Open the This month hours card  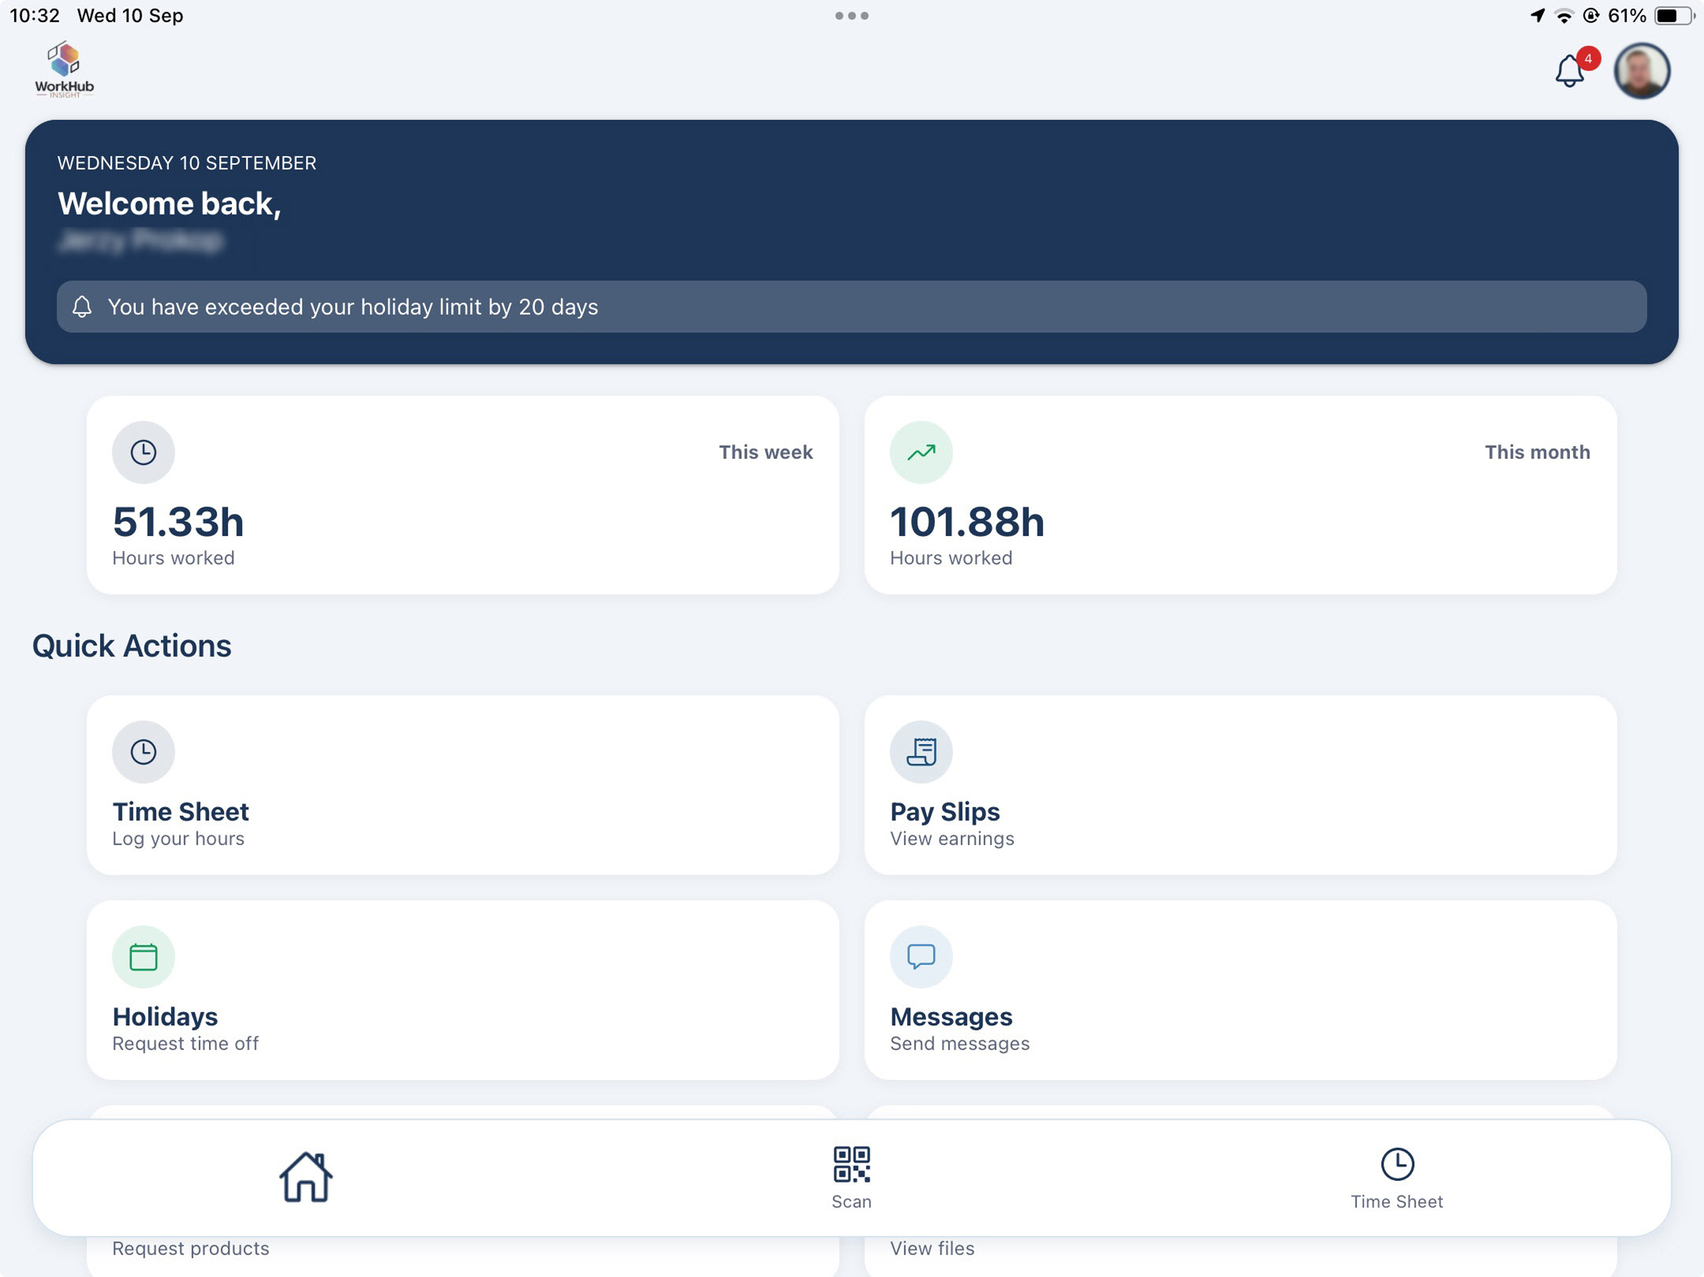tap(1240, 495)
